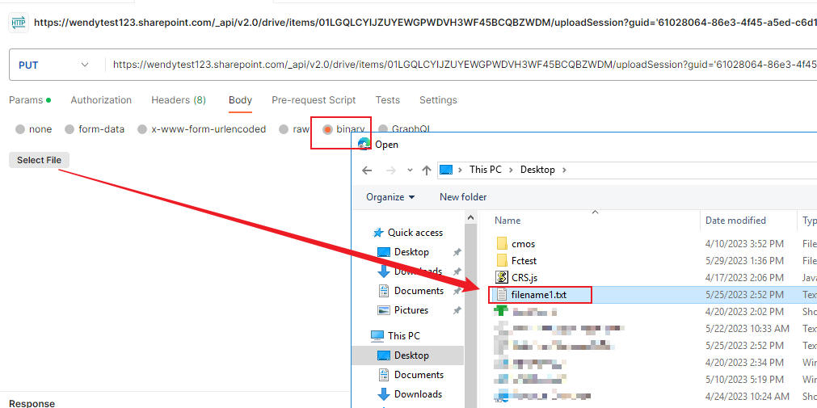
Task: Open recent locations dropdown in Open dialog
Action: pyautogui.click(x=410, y=170)
